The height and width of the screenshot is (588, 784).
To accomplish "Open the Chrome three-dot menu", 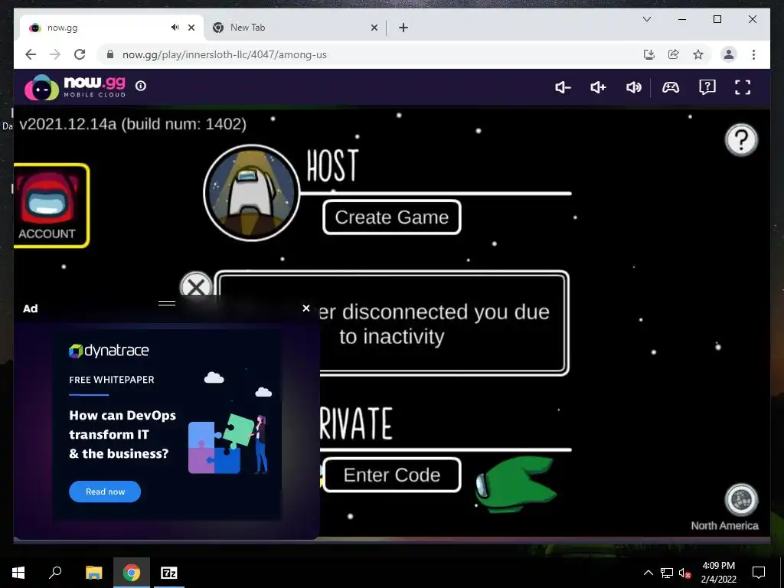I will (x=753, y=54).
